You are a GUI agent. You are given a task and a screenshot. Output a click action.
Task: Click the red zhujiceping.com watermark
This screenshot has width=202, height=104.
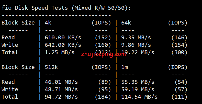coord(103,54)
